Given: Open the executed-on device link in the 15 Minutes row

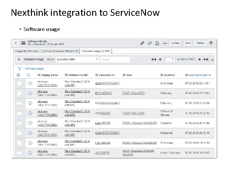Looking at the screenshot, I should pyautogui.click(x=107, y=83).
